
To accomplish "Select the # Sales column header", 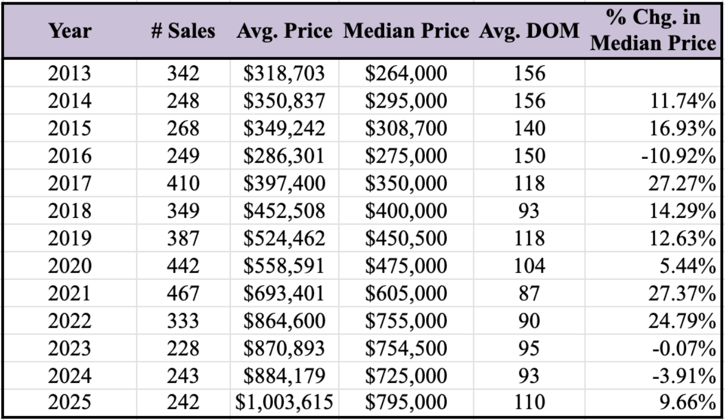I will point(183,31).
